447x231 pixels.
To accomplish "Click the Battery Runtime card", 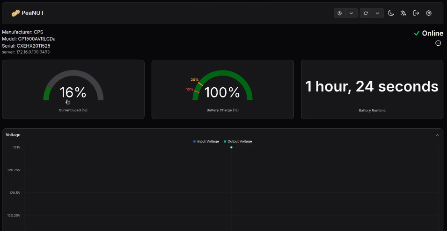I will (x=372, y=89).
